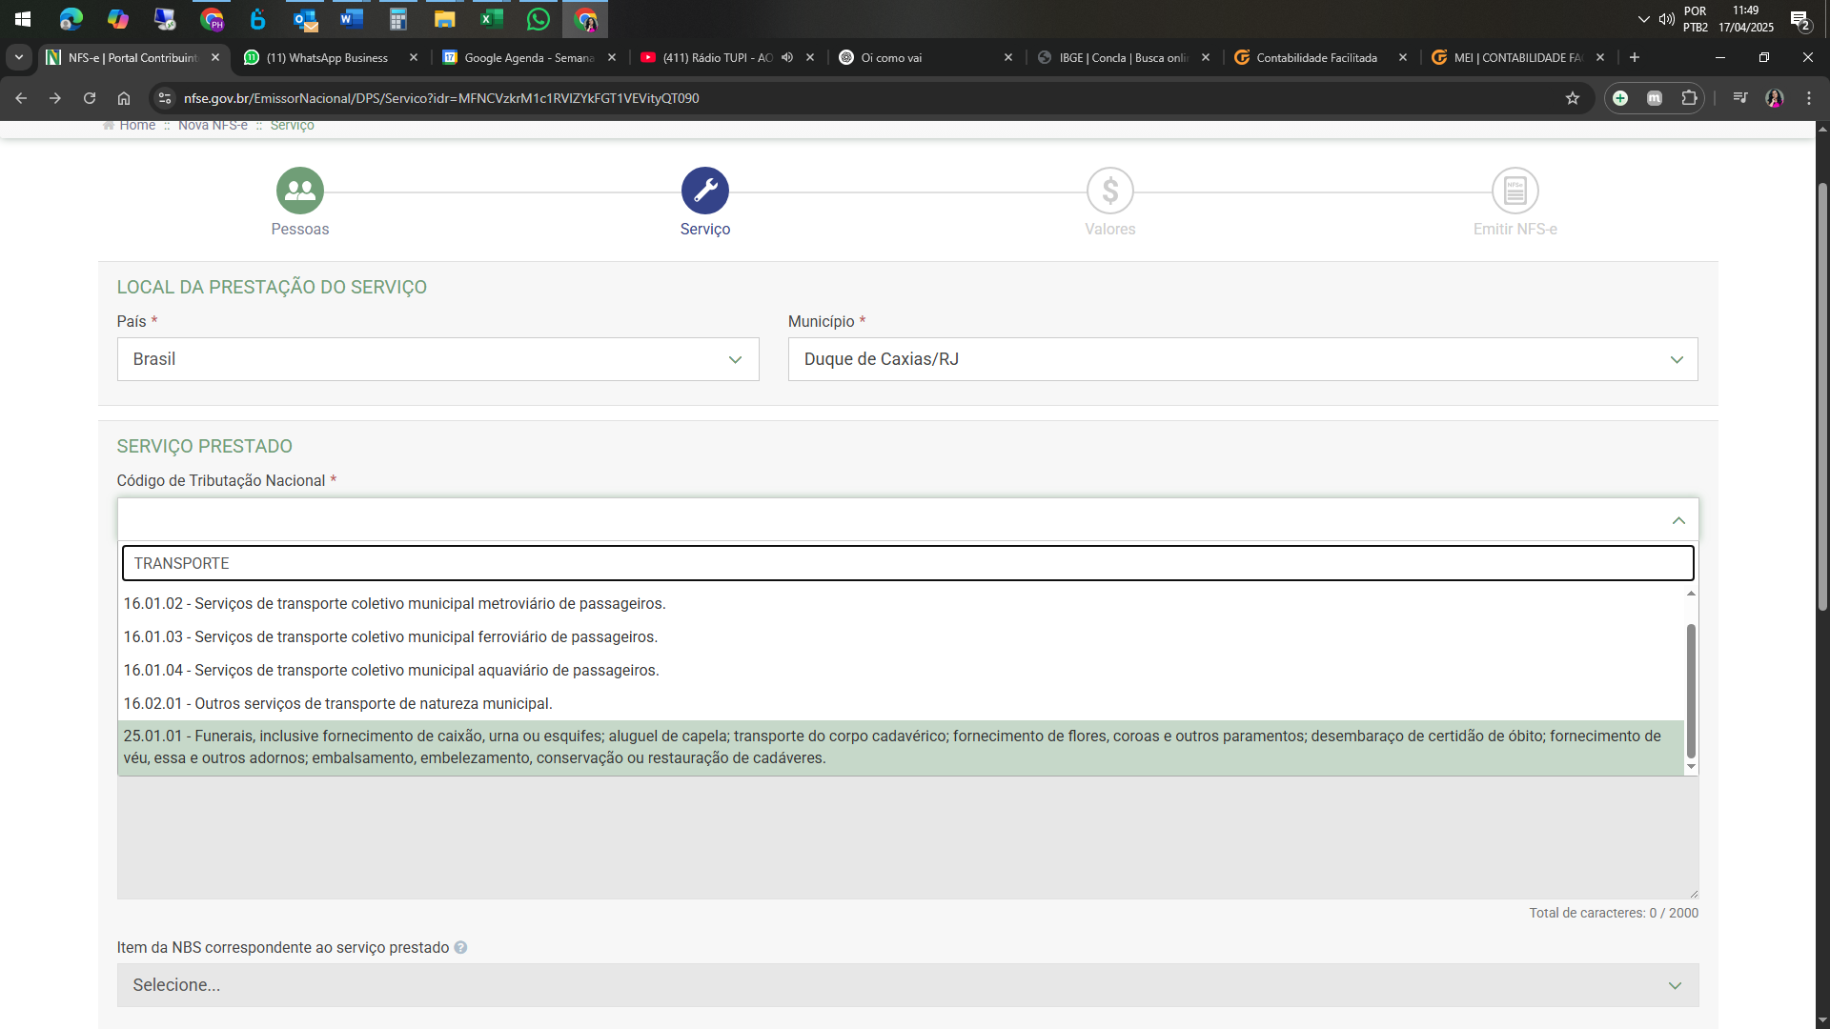Screen dimensions: 1830x1029
Task: Reload the current page
Action: coord(90,98)
